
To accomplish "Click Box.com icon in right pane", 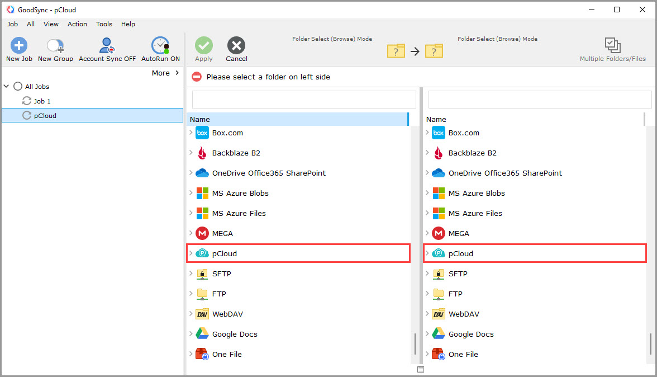I will (439, 133).
